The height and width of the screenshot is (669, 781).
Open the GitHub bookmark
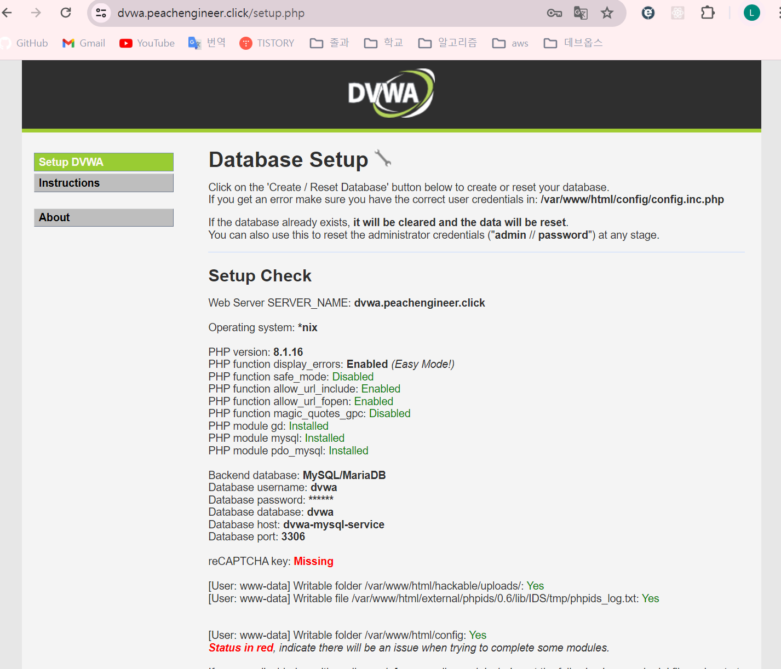[x=24, y=43]
